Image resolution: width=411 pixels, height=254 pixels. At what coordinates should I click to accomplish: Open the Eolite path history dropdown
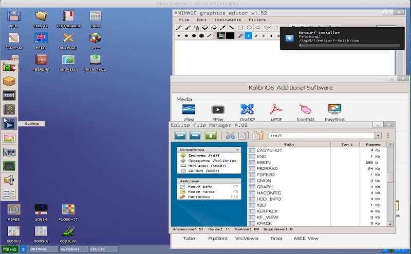coord(378,135)
